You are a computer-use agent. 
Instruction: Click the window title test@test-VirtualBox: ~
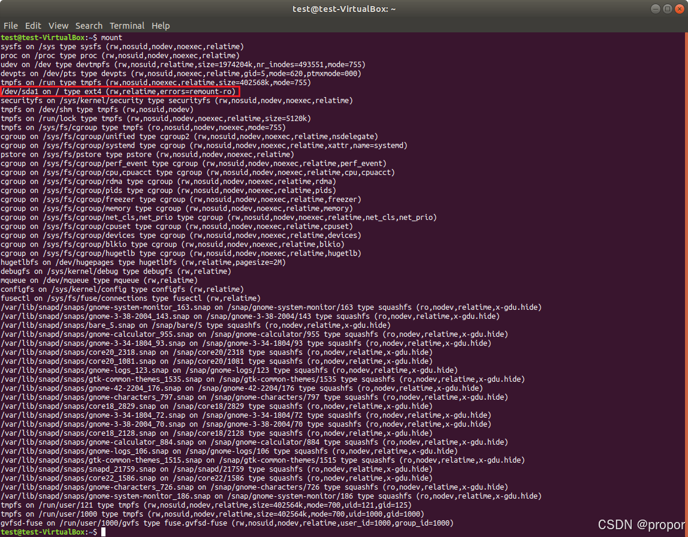tap(344, 9)
